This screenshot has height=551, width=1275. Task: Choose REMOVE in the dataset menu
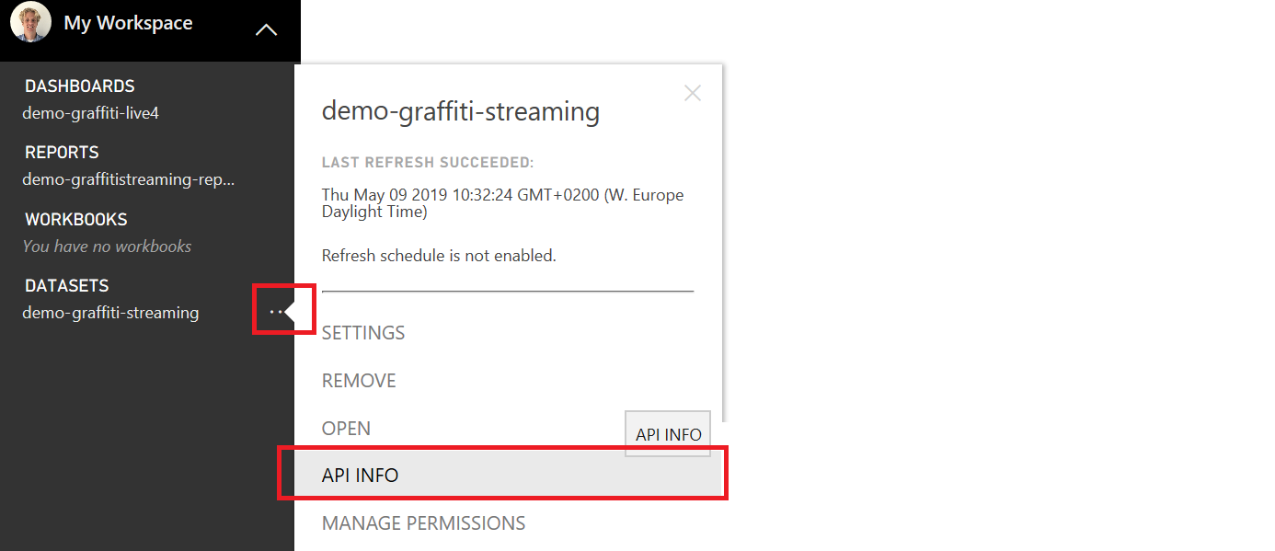pyautogui.click(x=359, y=381)
